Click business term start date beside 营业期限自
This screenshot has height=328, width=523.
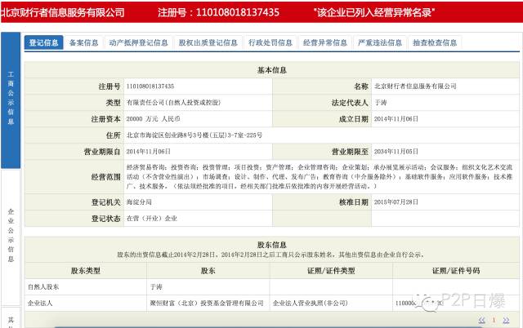pyautogui.click(x=149, y=152)
